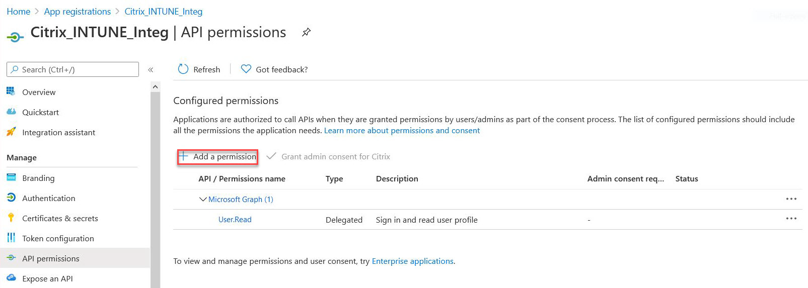This screenshot has width=808, height=288.
Task: Open Quickstart via its cloud icon
Action: point(11,112)
